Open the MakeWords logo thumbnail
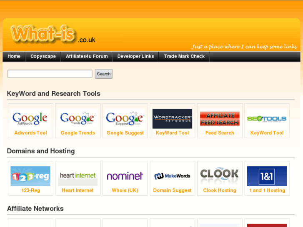Viewport: 303px width, 227px height. 172,176
